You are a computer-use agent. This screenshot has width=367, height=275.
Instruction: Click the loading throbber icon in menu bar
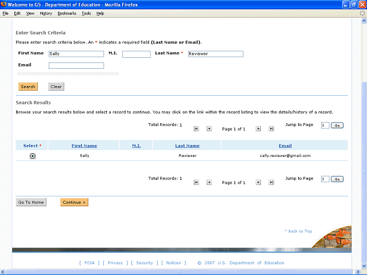pos(362,13)
